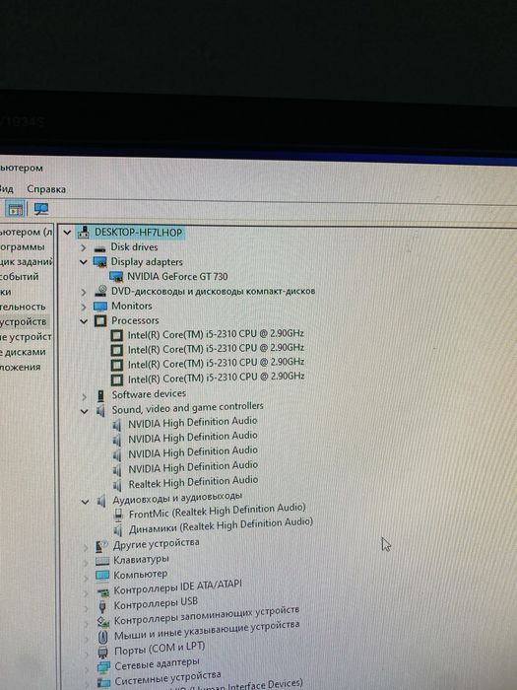Viewport: 517px width, 690px height.
Task: Click the Display adapters icon
Action: tap(100, 262)
